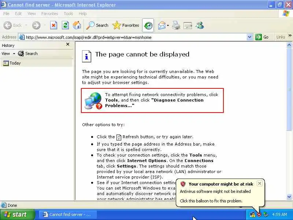The image size is (293, 220).
Task: Click the page icon in address bar
Action: tap(22, 37)
